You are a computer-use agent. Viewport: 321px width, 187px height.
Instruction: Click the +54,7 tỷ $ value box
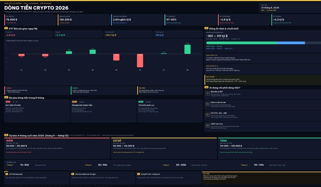[128, 34]
